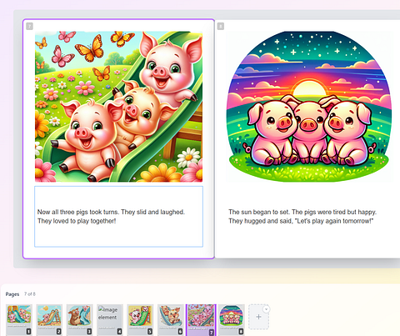
Task: Click the three pigs on slide image
Action: point(118,107)
